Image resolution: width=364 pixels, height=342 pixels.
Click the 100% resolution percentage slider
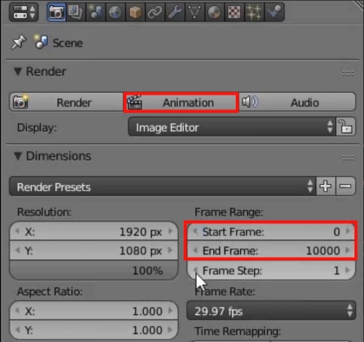pos(94,270)
